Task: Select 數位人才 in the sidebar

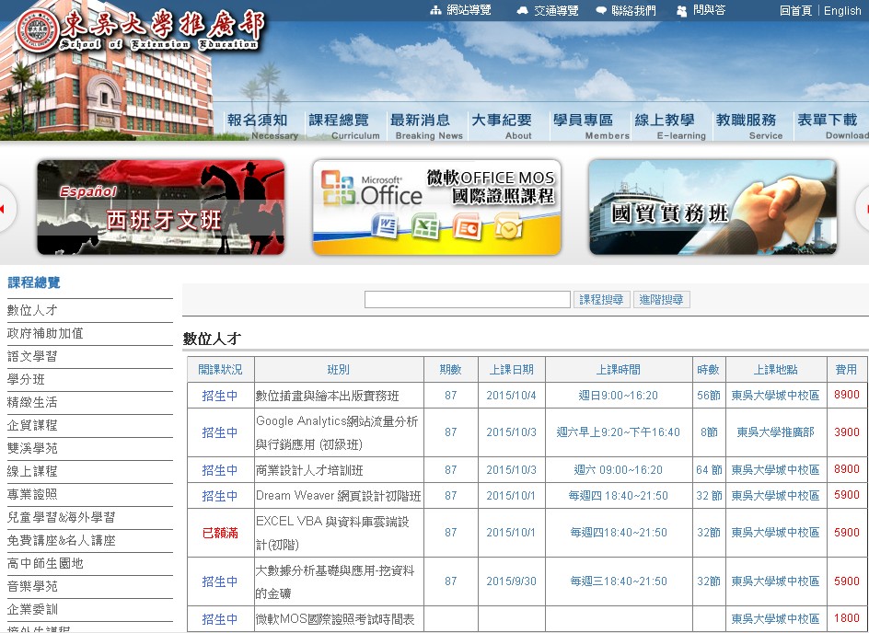Action: (x=32, y=310)
